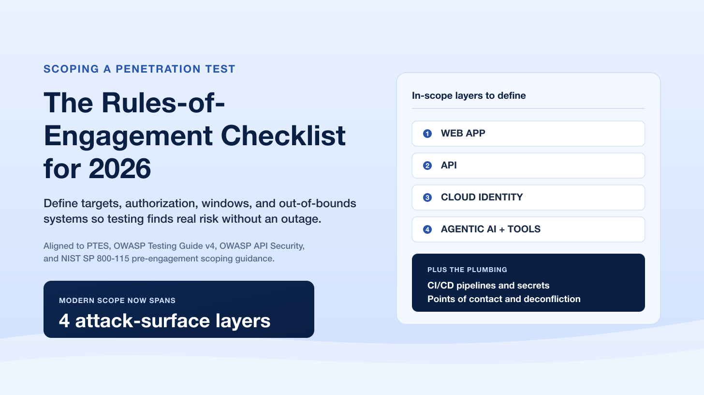Click the 'SCOPING A PENETRATION TEST' eyebrow text
Image resolution: width=704 pixels, height=395 pixels.
point(139,69)
